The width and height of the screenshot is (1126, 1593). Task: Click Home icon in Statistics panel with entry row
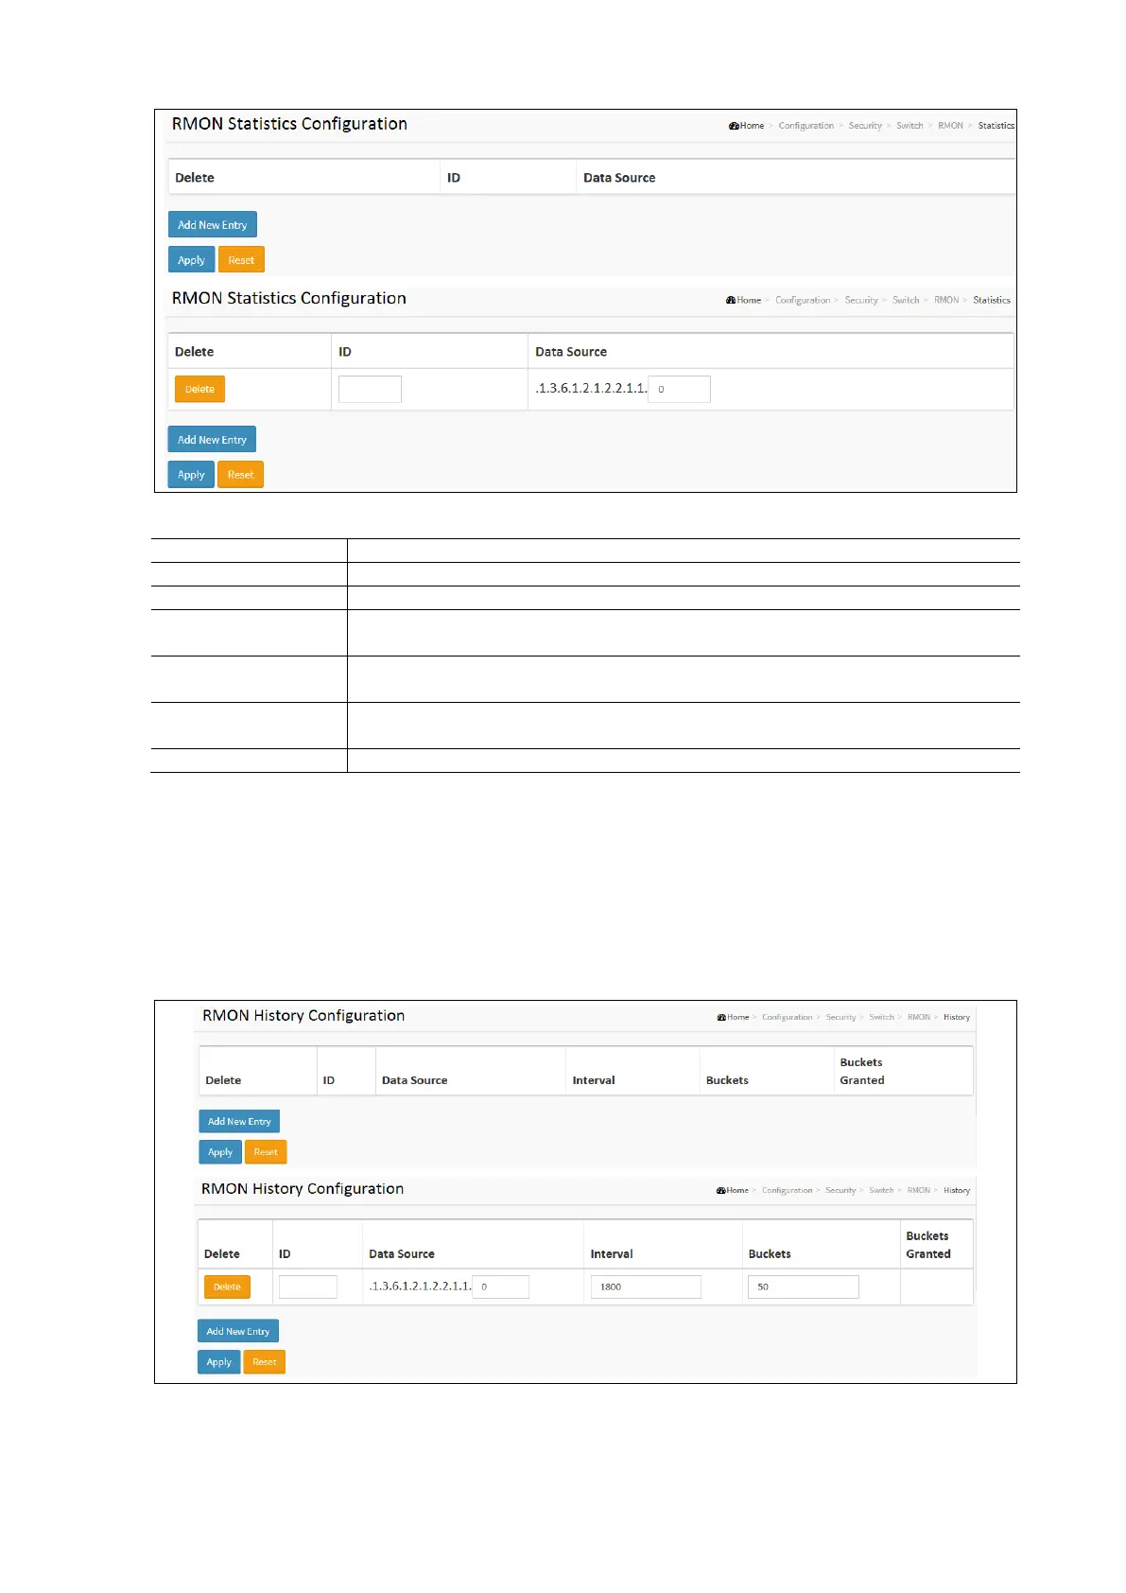[731, 301]
